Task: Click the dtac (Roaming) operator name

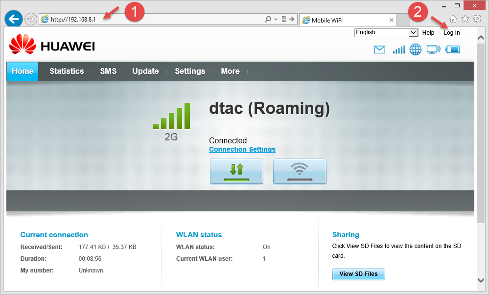Action: pyautogui.click(x=269, y=109)
